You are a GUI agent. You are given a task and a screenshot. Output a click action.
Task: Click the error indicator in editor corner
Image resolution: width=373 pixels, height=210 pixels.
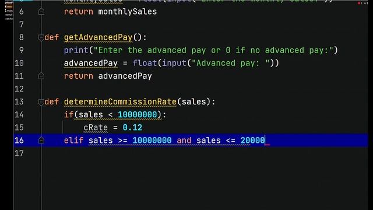(360, 3)
